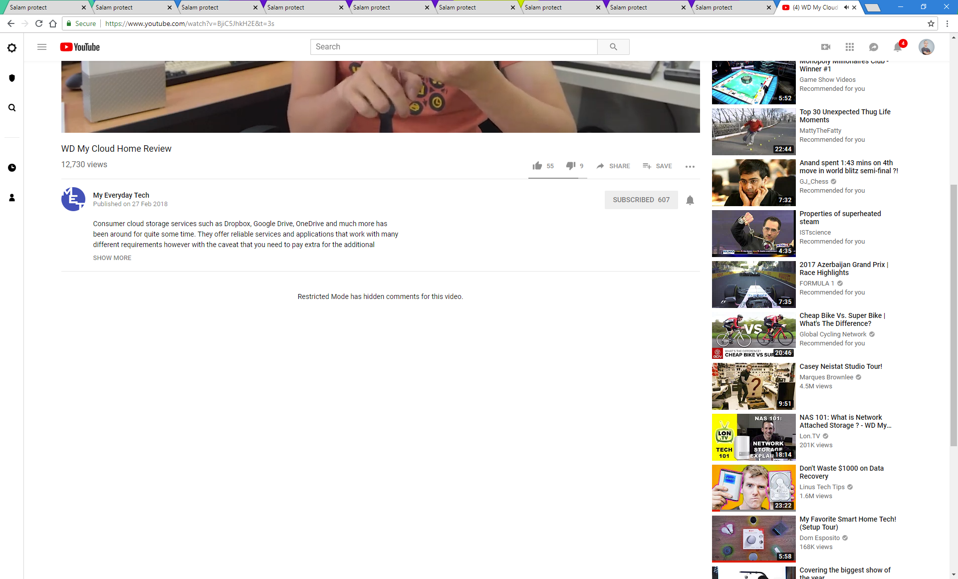Click the Lon.TV channel name
Image resolution: width=958 pixels, height=579 pixels.
click(x=809, y=436)
